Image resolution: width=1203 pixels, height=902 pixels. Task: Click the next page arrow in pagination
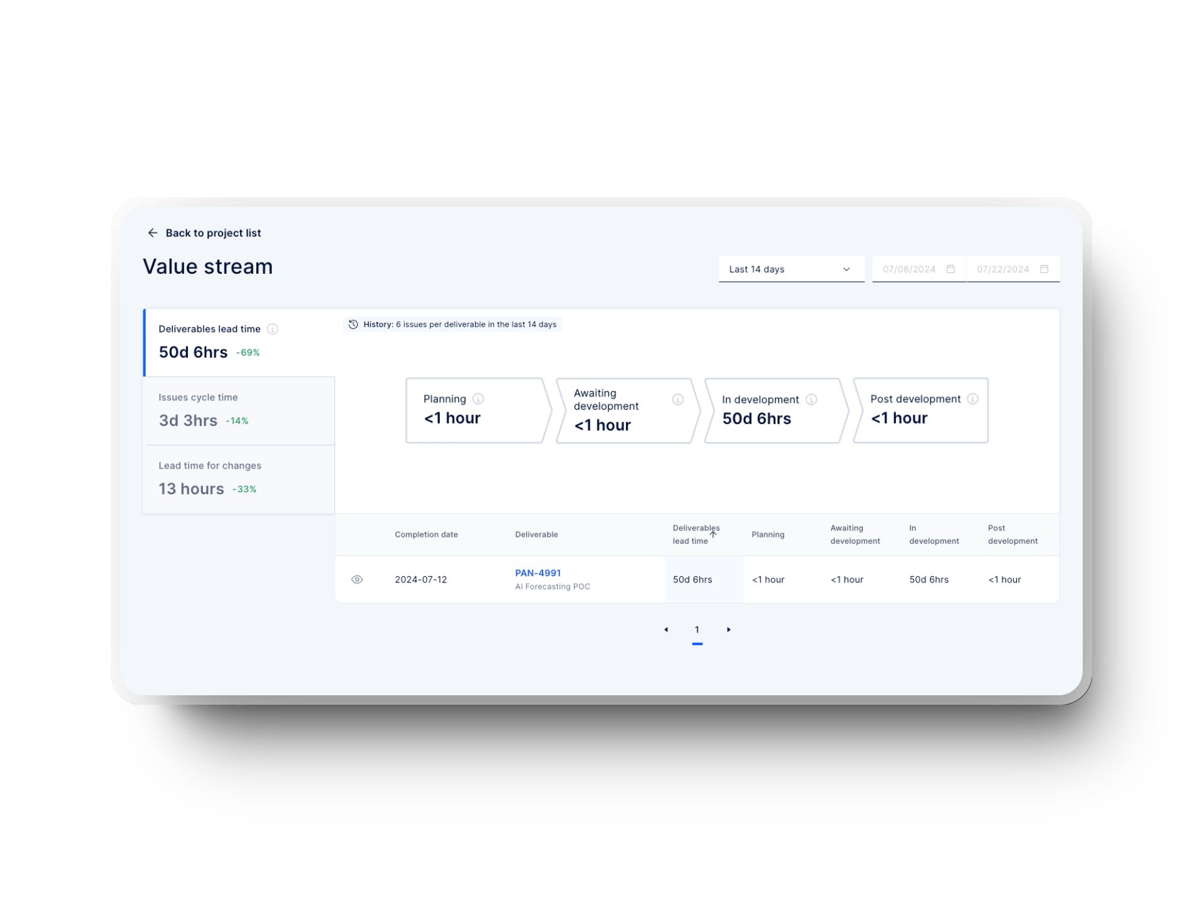point(729,630)
